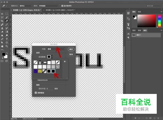Select the Crop tool
The image size is (163, 120).
pos(2,21)
